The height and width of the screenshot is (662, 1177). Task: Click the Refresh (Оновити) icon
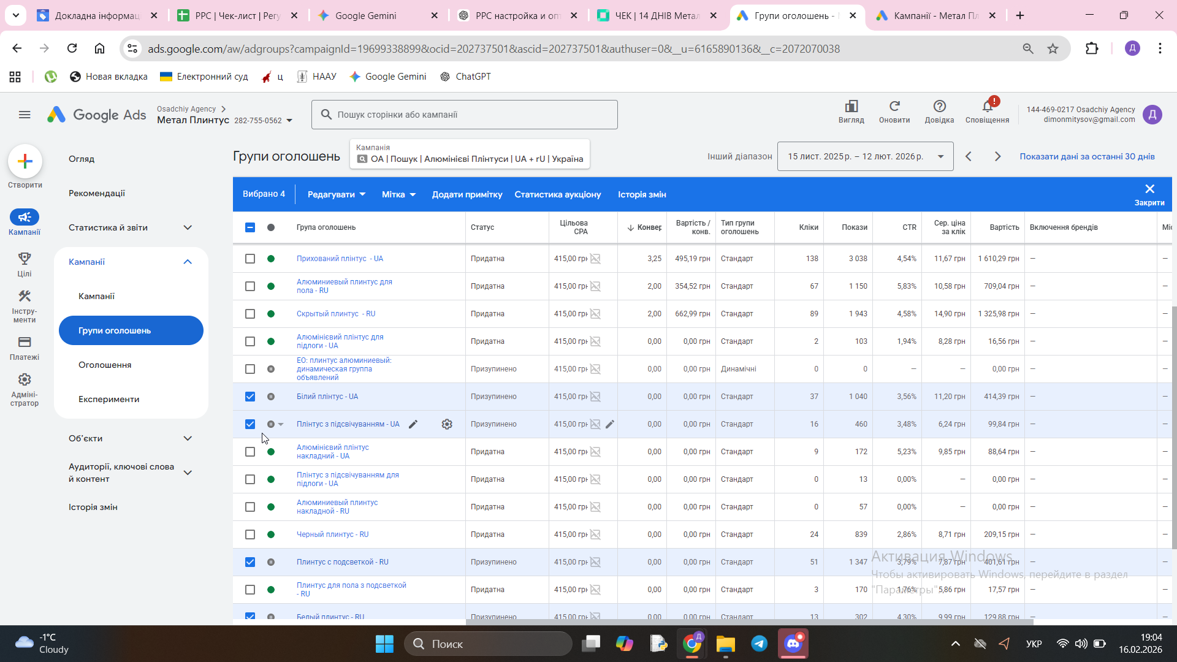pyautogui.click(x=894, y=107)
